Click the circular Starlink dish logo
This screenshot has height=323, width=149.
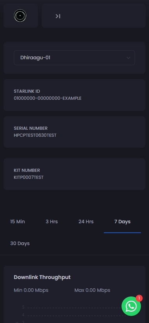[x=20, y=16]
